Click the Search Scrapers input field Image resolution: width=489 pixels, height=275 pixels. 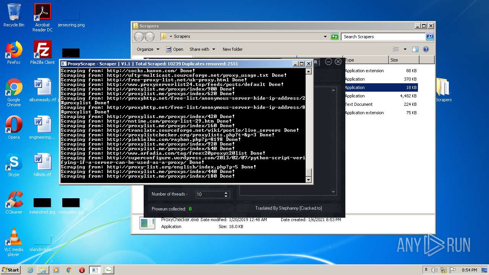pyautogui.click(x=383, y=37)
